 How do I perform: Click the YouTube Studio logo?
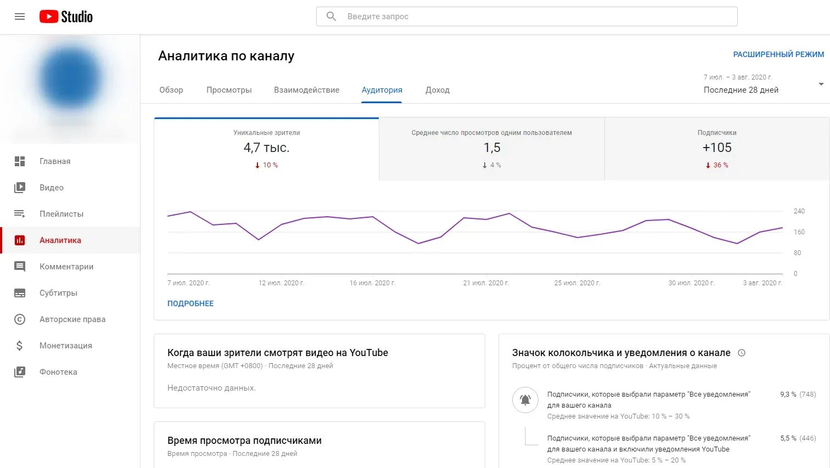point(66,16)
